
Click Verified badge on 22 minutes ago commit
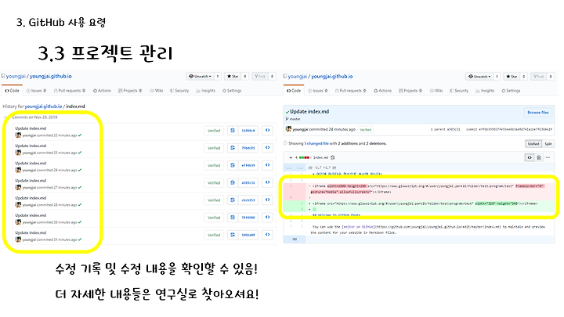point(214,131)
